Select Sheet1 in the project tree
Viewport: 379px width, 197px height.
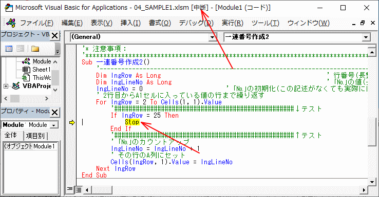coord(41,70)
